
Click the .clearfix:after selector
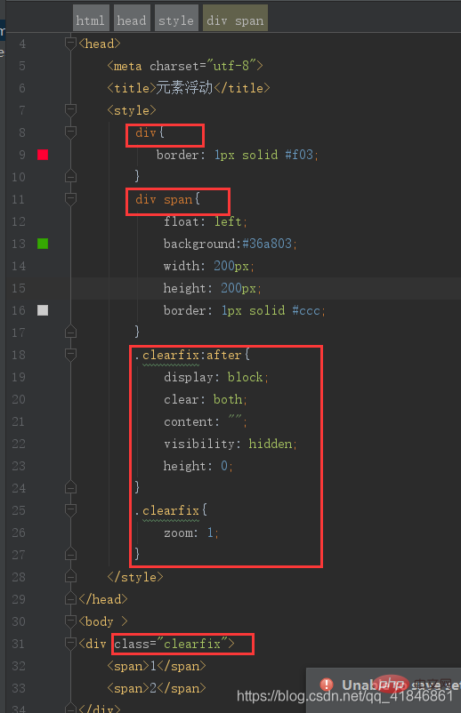(x=188, y=355)
